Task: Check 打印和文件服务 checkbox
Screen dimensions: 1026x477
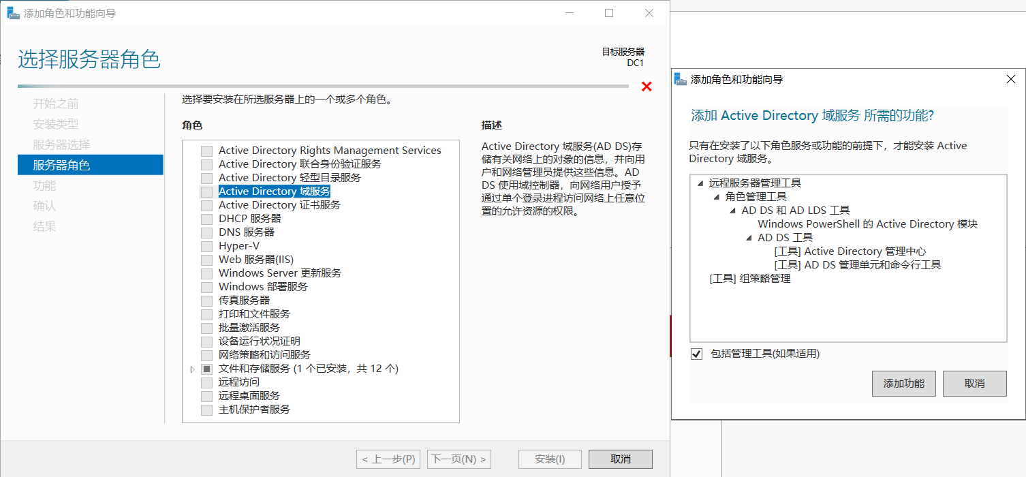Action: pos(206,314)
